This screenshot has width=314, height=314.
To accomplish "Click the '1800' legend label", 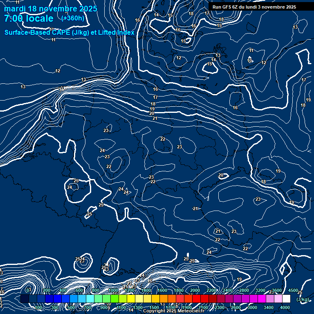I will [x=179, y=290].
